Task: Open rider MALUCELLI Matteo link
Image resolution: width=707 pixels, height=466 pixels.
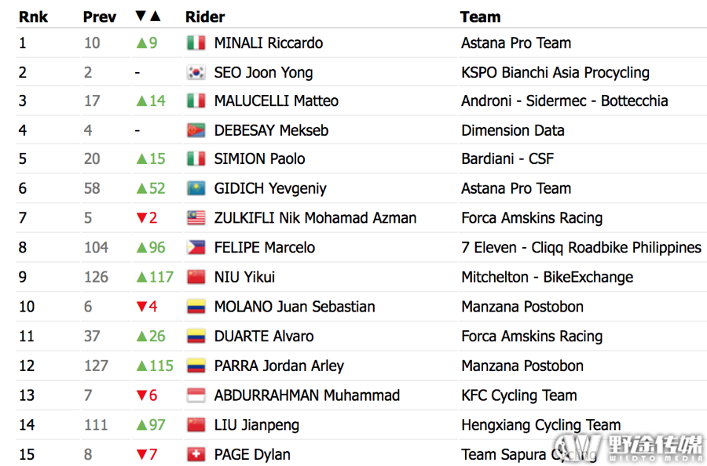Action: pyautogui.click(x=276, y=101)
